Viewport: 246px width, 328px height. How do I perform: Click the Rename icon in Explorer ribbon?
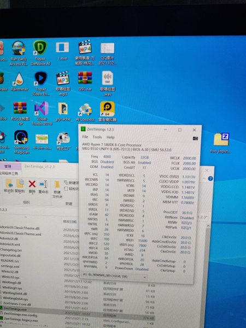44,186
